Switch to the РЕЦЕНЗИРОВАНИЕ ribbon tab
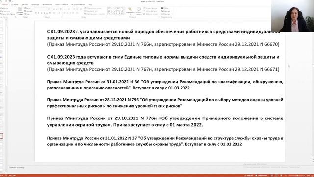 pos(78,4)
